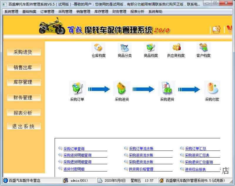This screenshot has height=186, width=235.
Task: Open the 系统帮助 menu
Action: coord(155,12)
